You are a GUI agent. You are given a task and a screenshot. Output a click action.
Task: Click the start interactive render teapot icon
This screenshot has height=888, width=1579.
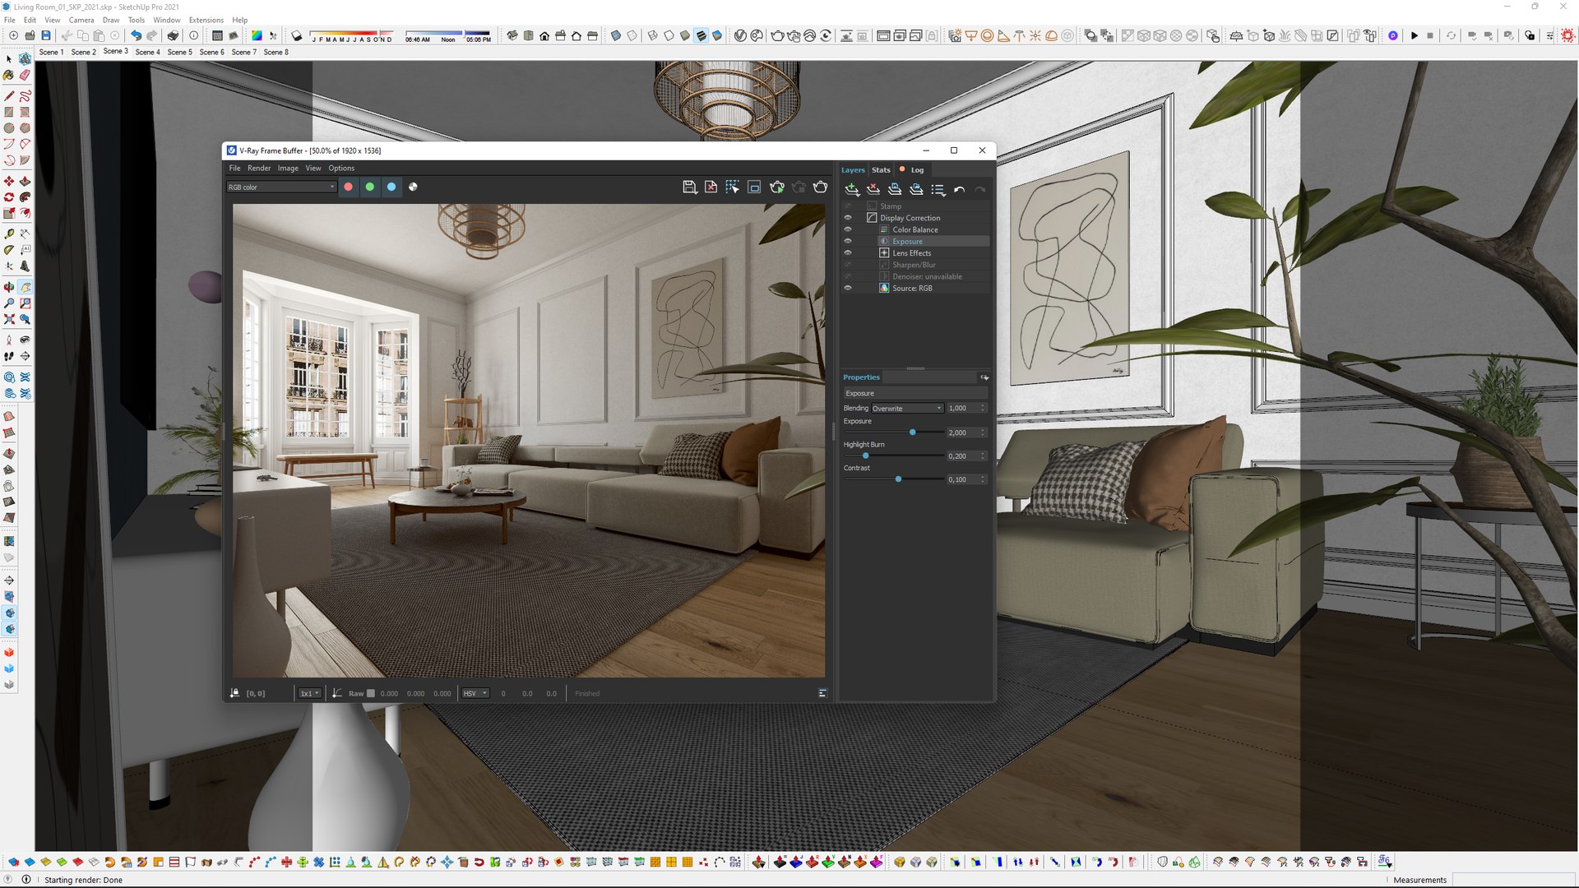(x=776, y=187)
